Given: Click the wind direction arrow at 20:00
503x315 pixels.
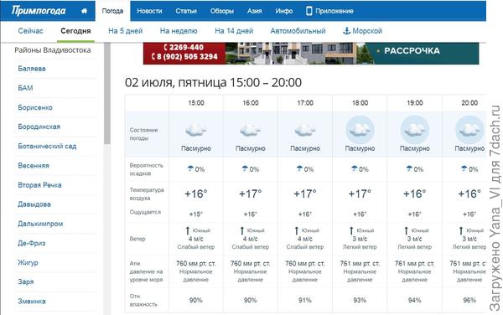Looking at the screenshot, I should [x=461, y=230].
